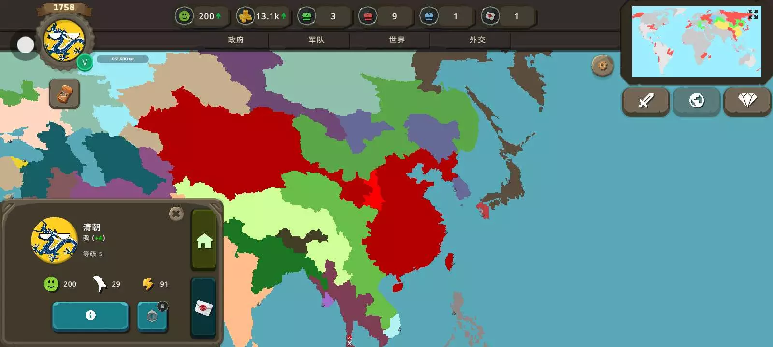Tap the panel's smiley happiness 200 icon

(51, 284)
